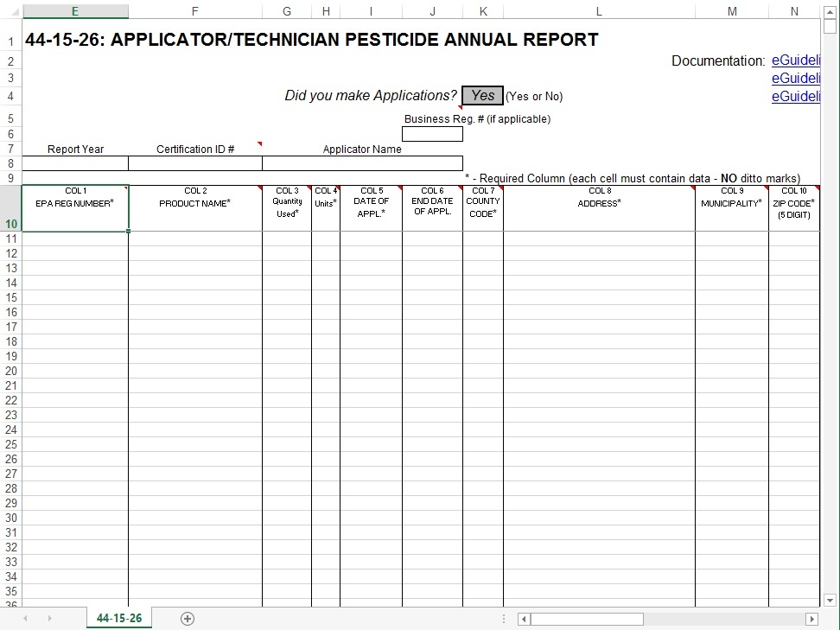Click the Did you make Applications? text
The image size is (840, 630).
[x=370, y=95]
